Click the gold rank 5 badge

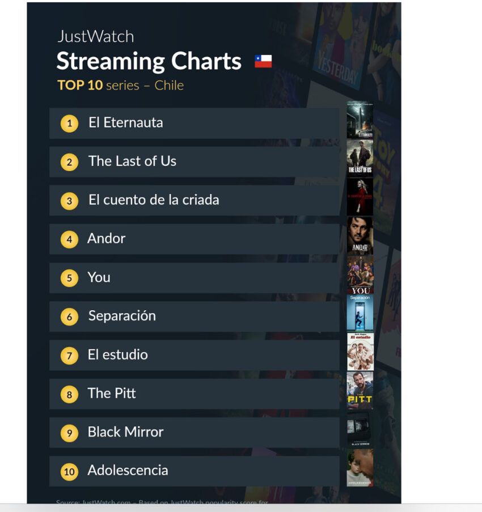point(69,278)
